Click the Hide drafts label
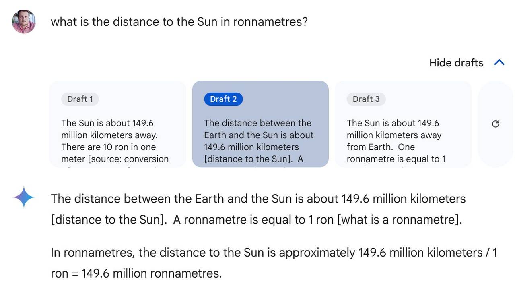This screenshot has width=515, height=292. 456,63
